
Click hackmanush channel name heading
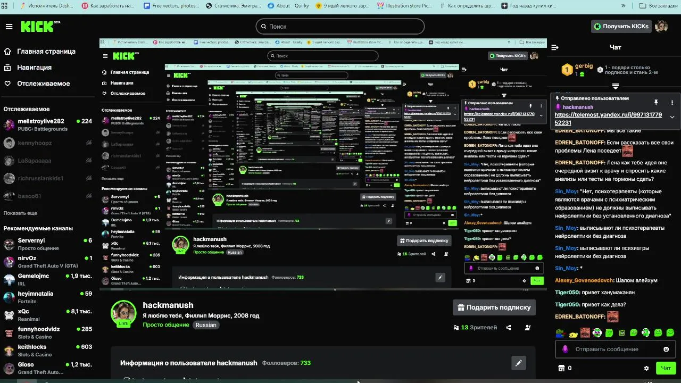pos(168,305)
